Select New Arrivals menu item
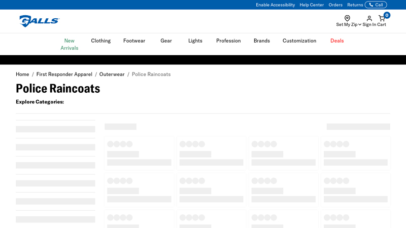This screenshot has height=228, width=406. point(70,44)
